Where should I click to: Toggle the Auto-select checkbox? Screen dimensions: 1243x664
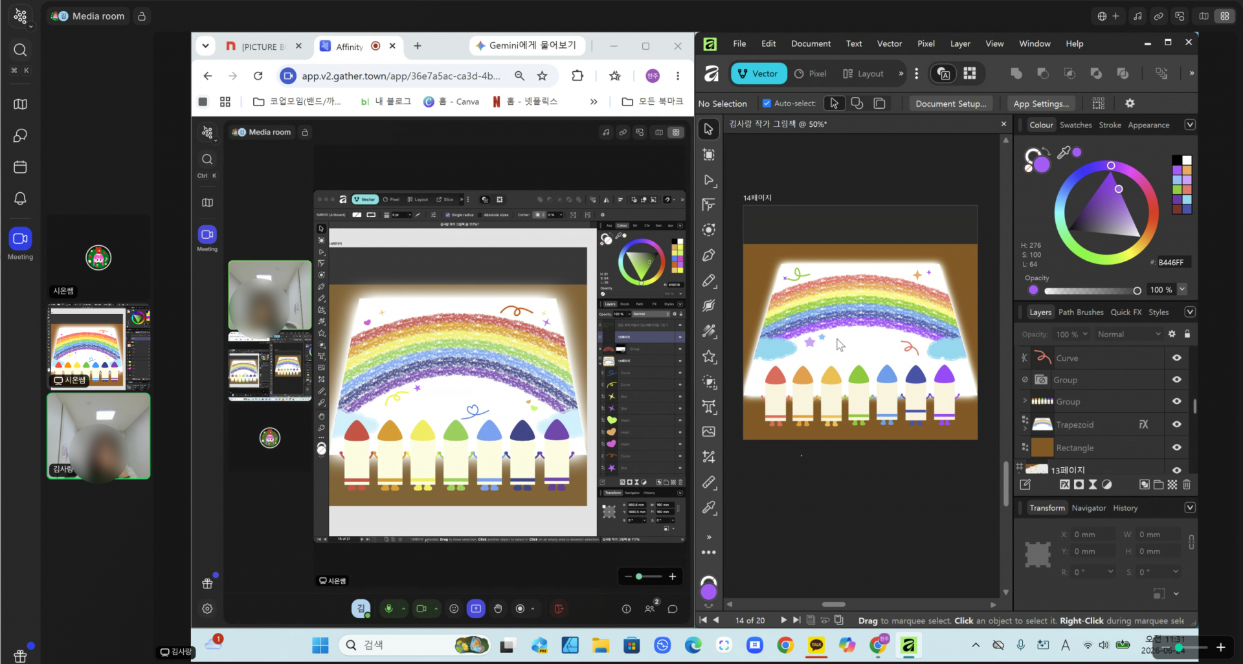point(767,104)
